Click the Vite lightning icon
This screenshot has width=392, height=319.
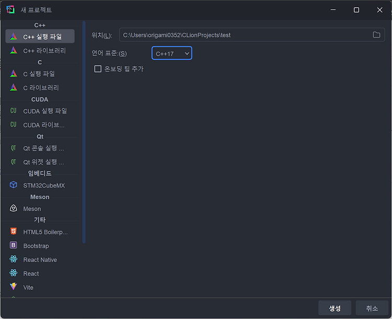click(x=14, y=287)
